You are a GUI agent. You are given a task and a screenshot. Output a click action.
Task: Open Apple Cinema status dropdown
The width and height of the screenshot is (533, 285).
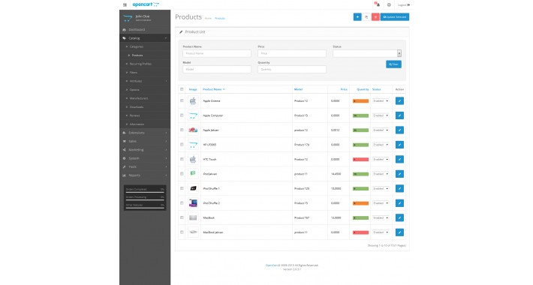coord(381,101)
